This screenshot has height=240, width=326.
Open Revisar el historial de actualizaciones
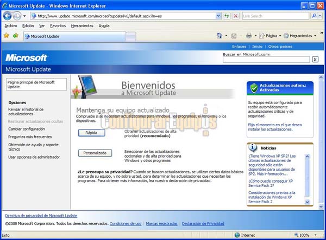click(x=26, y=112)
